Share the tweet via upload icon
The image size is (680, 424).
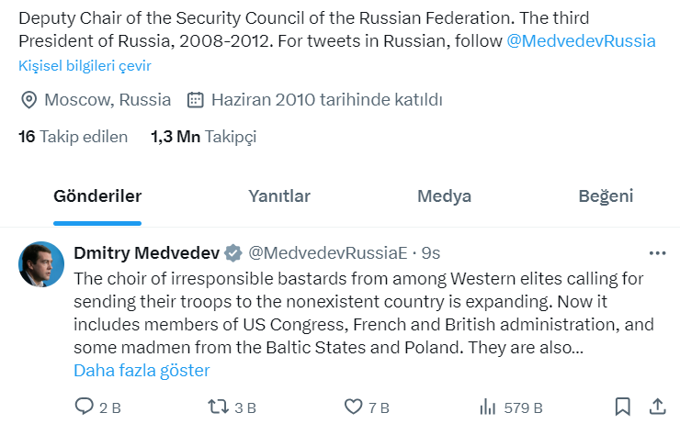(x=657, y=407)
